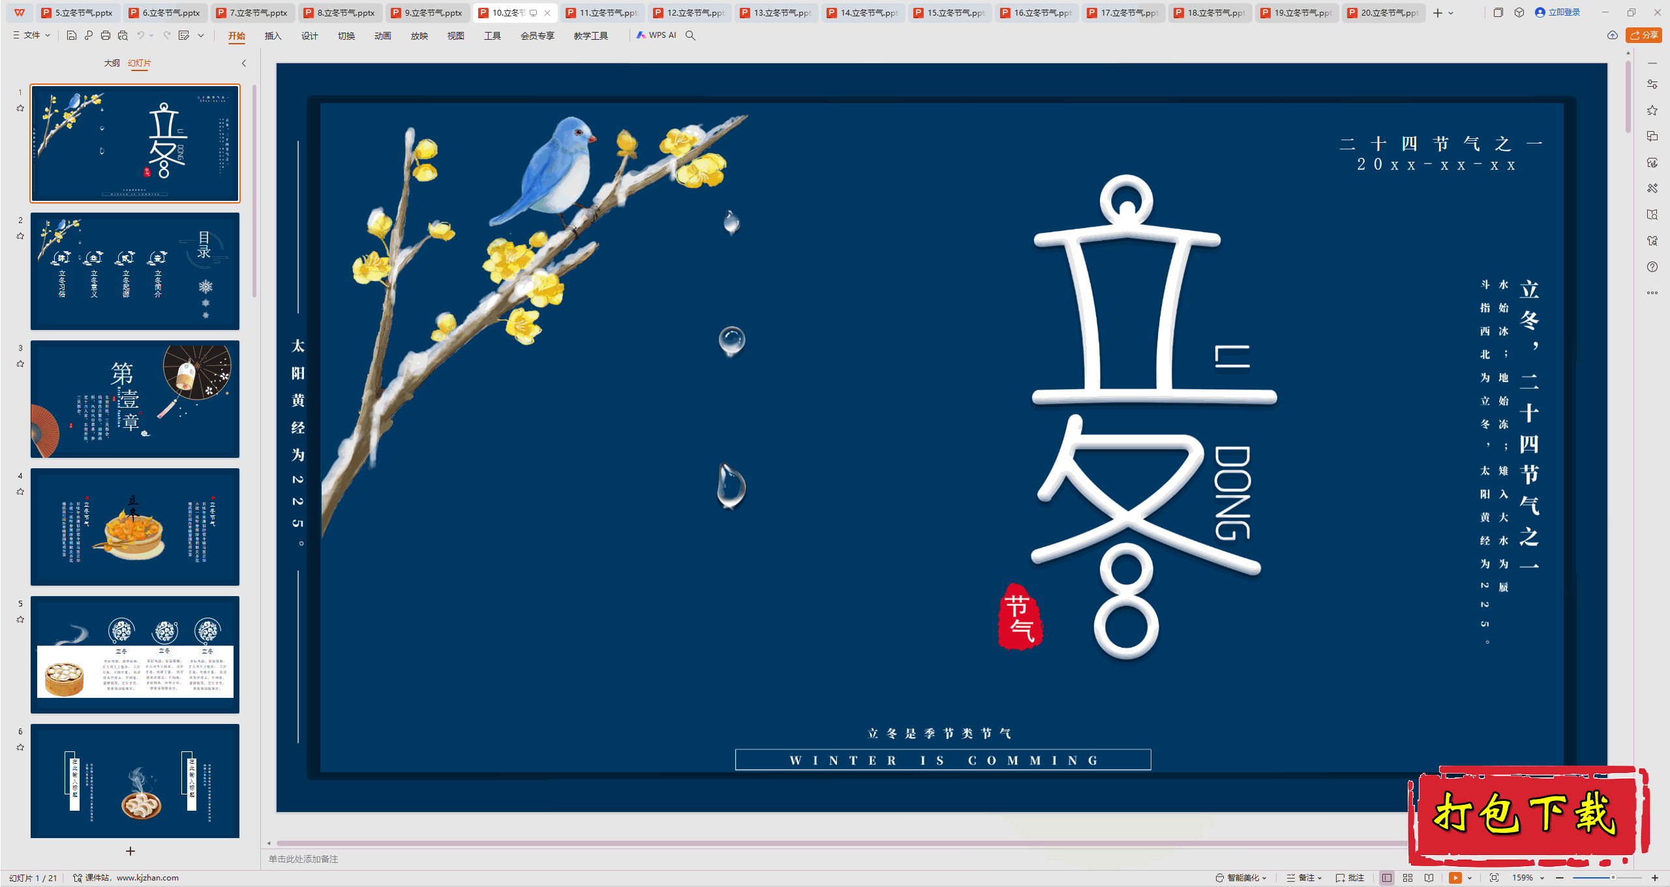Open Print Preview from quick toolbar
Screen dimensions: 1670x887
pos(123,35)
